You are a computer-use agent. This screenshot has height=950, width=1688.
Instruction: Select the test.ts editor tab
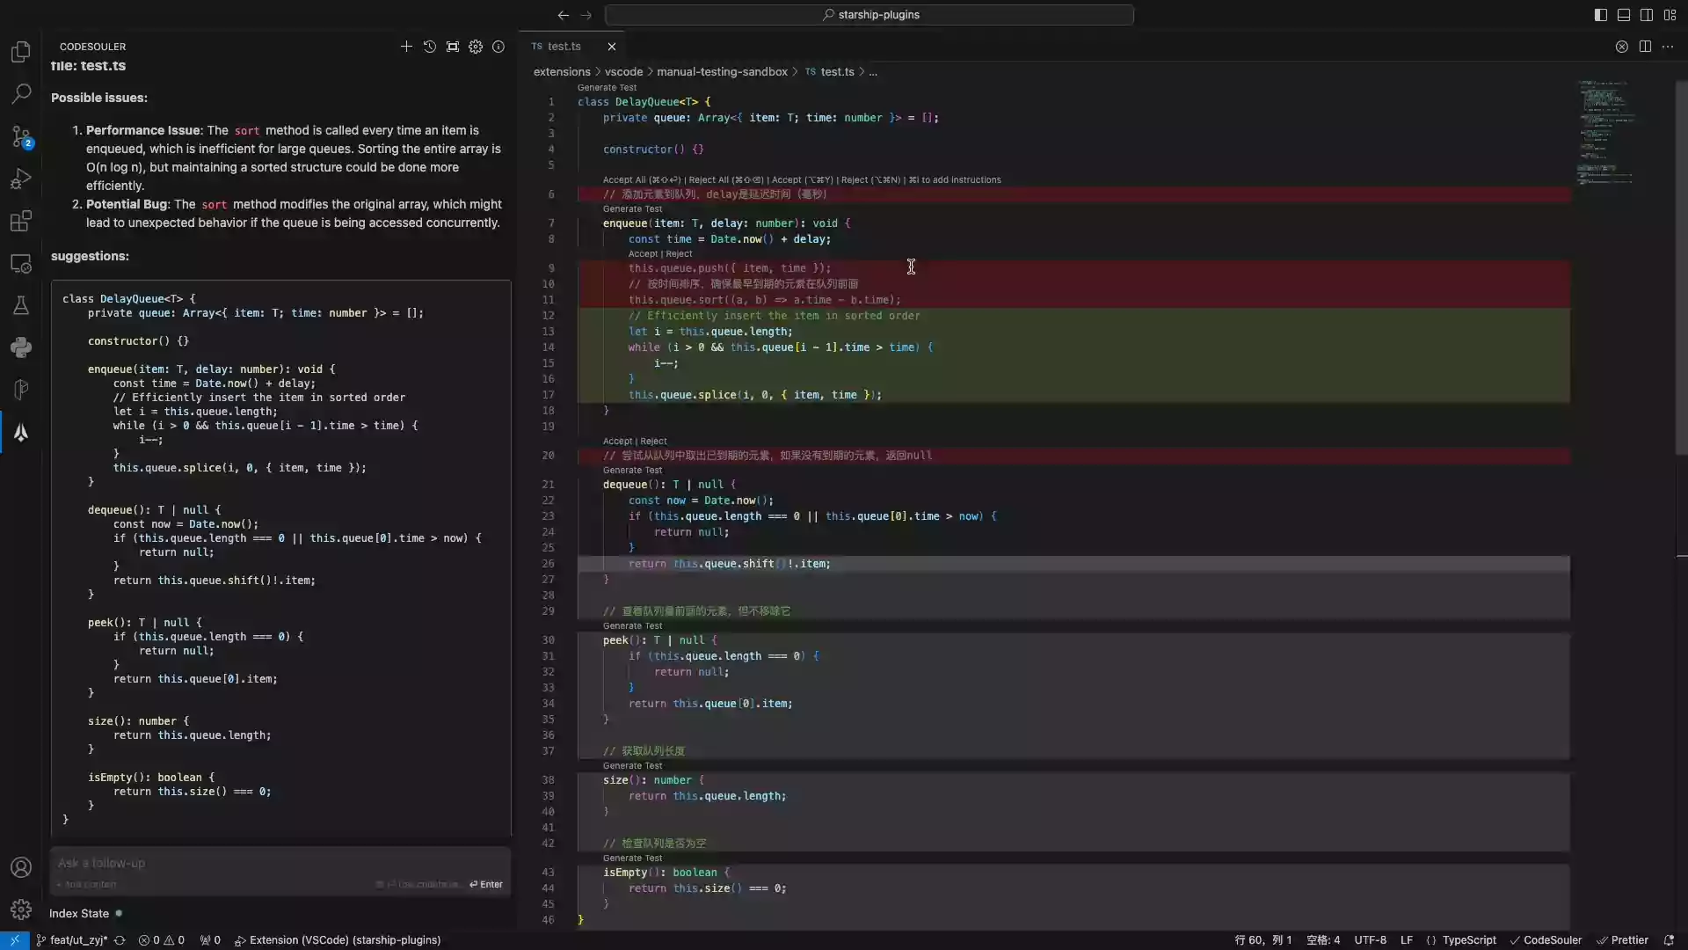point(564,47)
